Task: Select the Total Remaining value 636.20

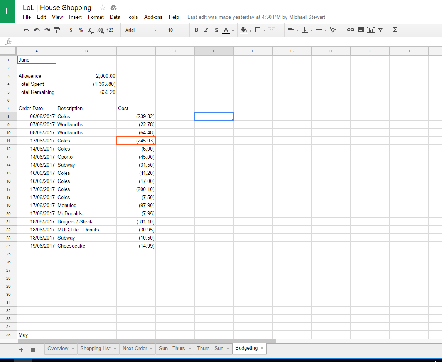Action: pos(86,92)
